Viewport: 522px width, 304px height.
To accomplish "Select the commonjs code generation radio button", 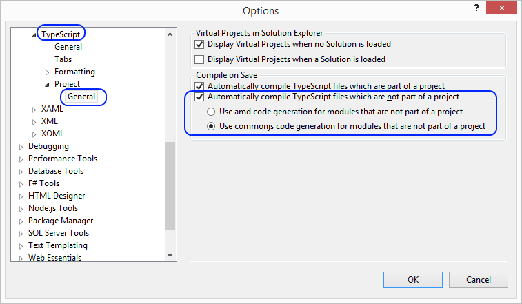I will pyautogui.click(x=212, y=127).
